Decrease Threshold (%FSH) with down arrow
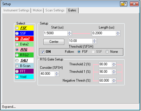 pos(94,42)
